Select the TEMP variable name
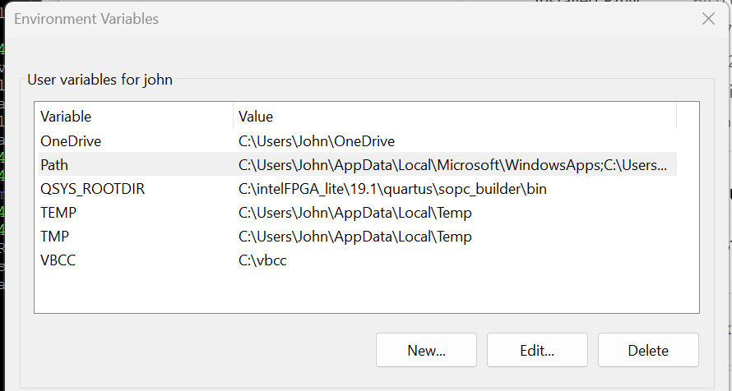732x391 pixels. (x=57, y=213)
